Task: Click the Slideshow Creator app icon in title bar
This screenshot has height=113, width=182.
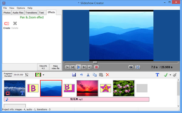Action: 4,3
